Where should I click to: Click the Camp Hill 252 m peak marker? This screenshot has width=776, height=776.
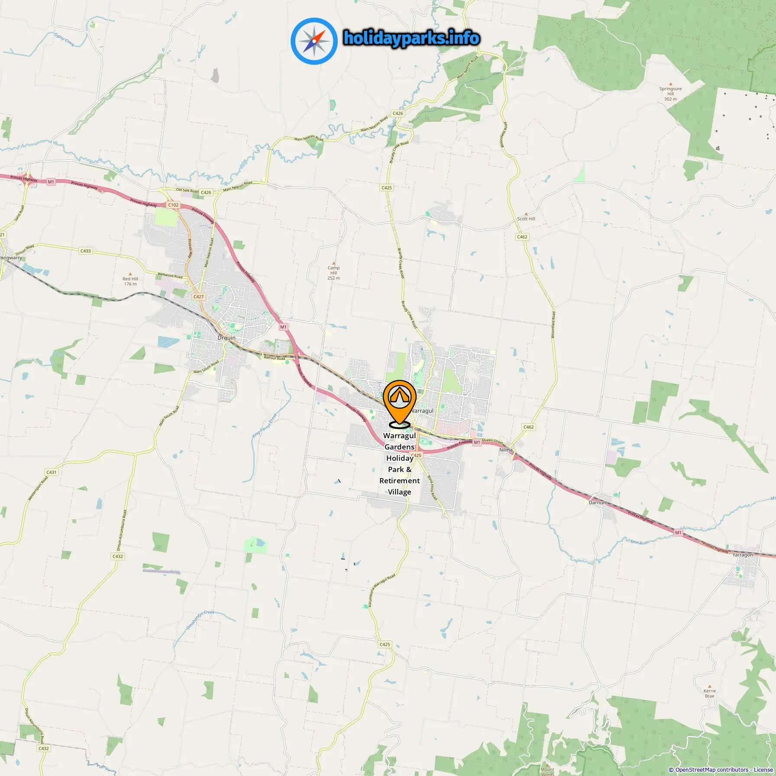coord(333,263)
